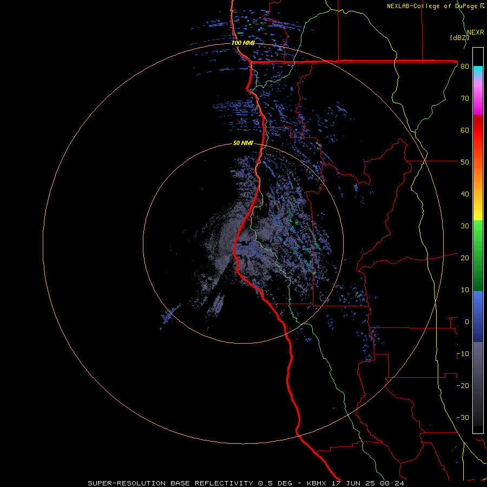Click the 80 value on reflectivity scale
The width and height of the screenshot is (487, 487).
[x=465, y=67]
